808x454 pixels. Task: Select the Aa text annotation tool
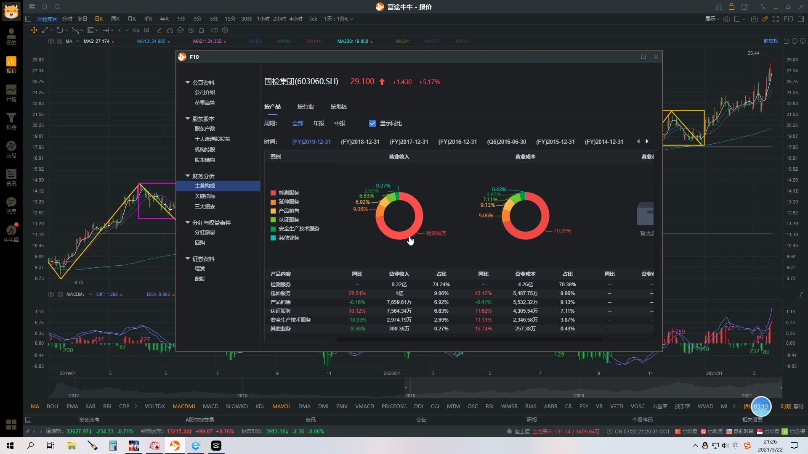[x=136, y=30]
